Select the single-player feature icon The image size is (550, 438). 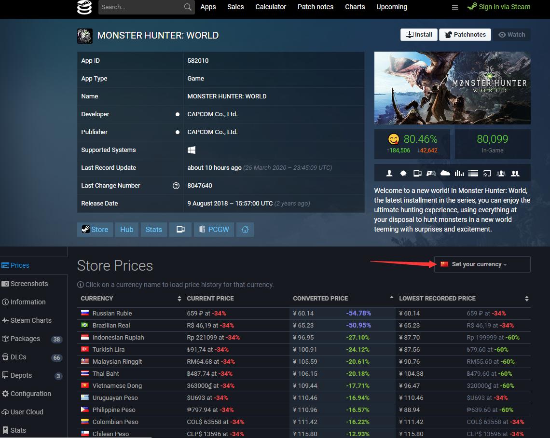pyautogui.click(x=390, y=173)
